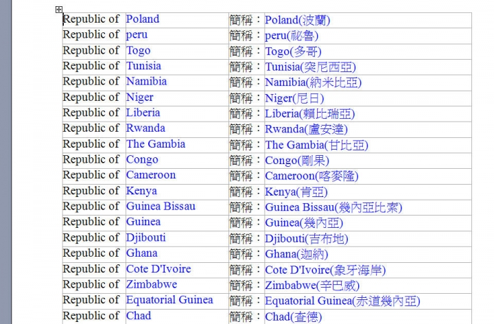Click the Liberia(賴比瑞亞) abbreviation text
The height and width of the screenshot is (324, 494).
(309, 113)
